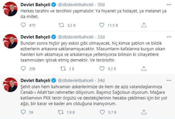Image resolution: width=175 pixels, height=119 pixels.
Task: Click the Devlet Bahçeli name on the 33d tweet
Action: [x=36, y=37]
